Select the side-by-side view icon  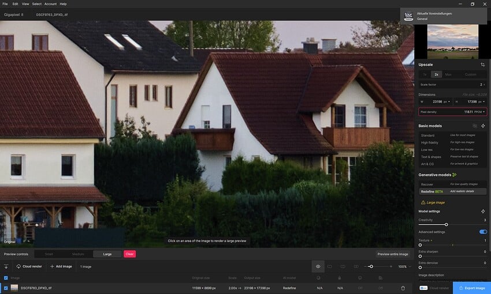[356, 266]
